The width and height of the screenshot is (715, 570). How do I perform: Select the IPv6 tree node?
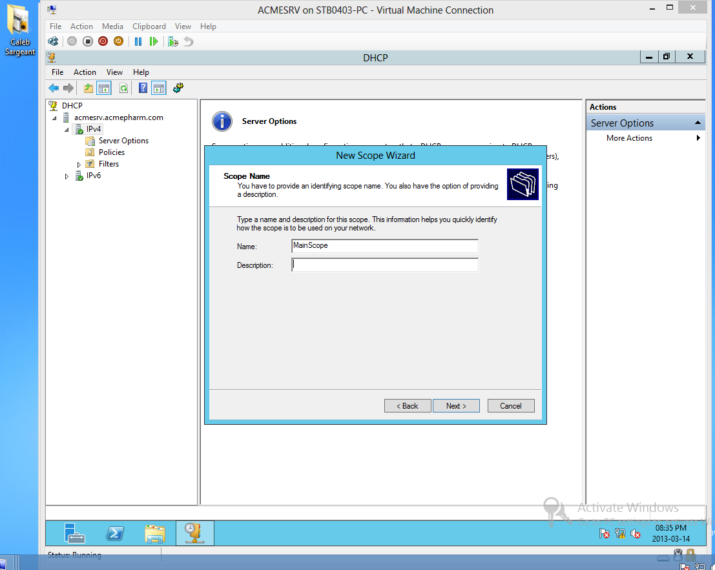pos(94,176)
